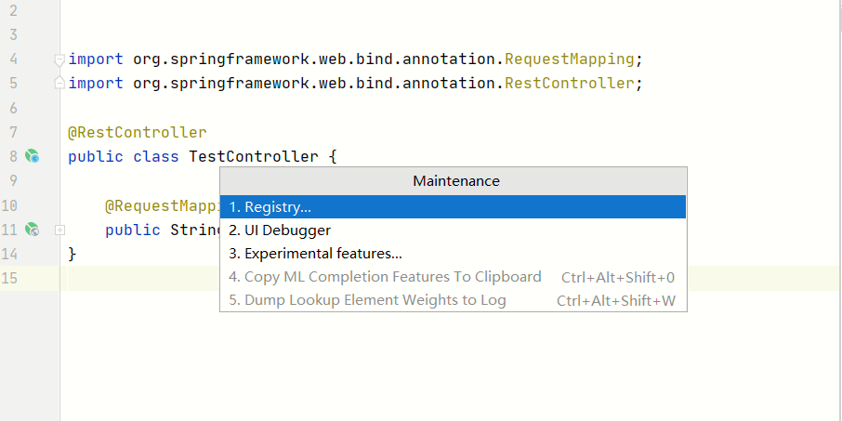Choose Dump Lookup Element Weights to Log
Image resolution: width=842 pixels, height=421 pixels.
click(367, 300)
